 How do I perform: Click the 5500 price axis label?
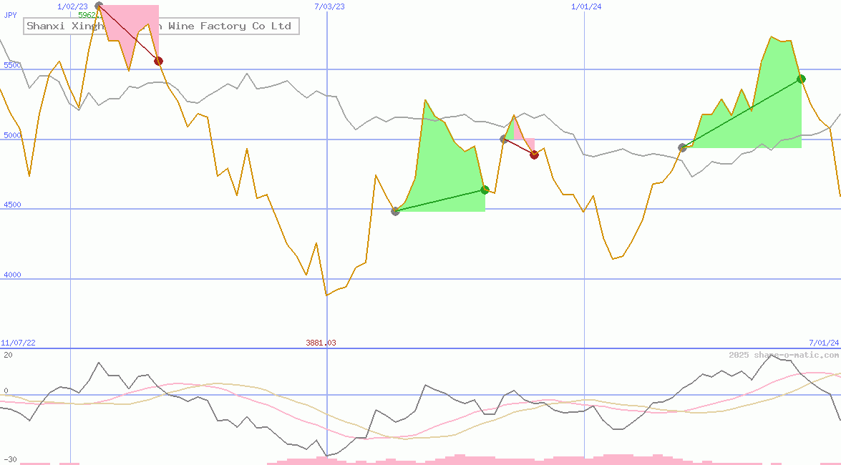13,65
